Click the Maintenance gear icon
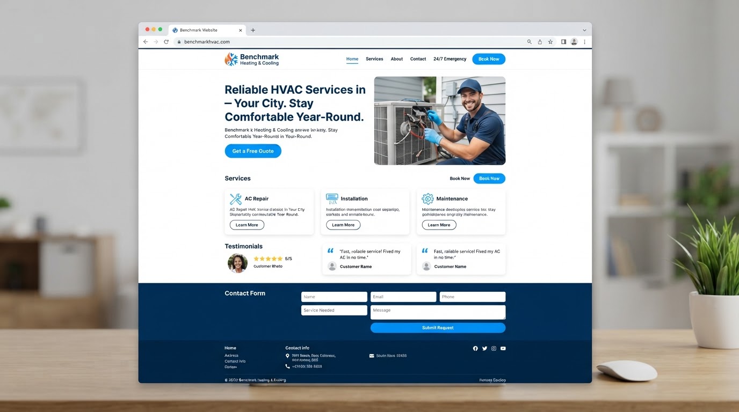The image size is (739, 412). click(428, 199)
